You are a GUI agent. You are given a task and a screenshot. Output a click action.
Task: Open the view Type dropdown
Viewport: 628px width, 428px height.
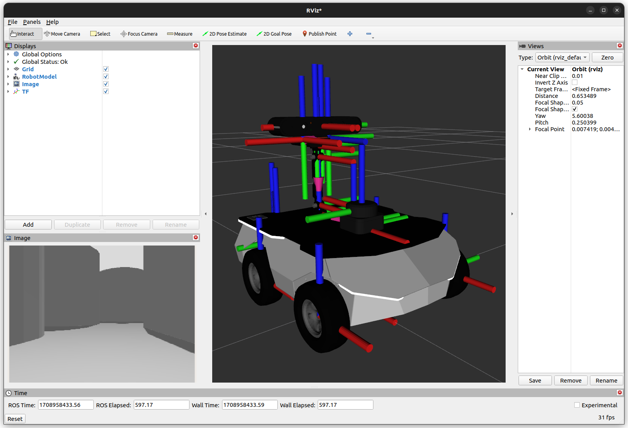562,58
